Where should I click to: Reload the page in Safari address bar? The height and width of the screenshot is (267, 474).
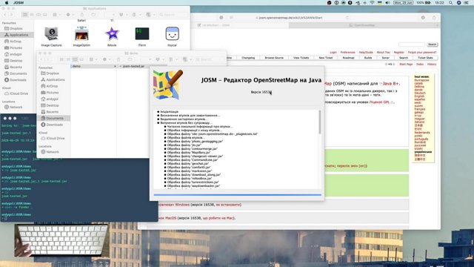347,18
